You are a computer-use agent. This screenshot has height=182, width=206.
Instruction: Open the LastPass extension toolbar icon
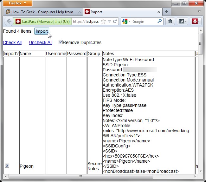(196, 21)
